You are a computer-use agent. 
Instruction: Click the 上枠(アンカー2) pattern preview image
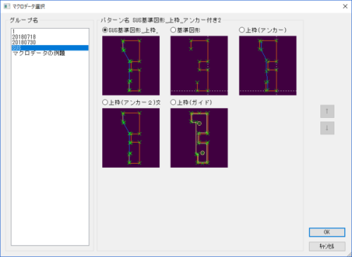131,138
